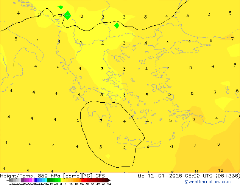The image size is (240, 185).
Task: Select the small green marker at the top
Action: click(x=60, y=7)
